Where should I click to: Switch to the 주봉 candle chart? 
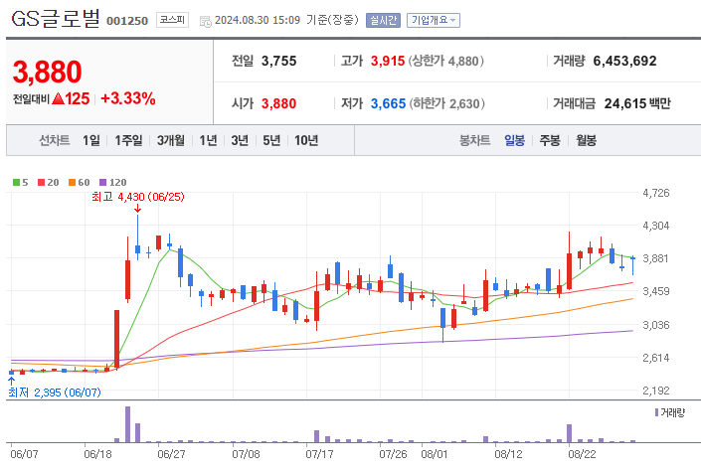point(550,140)
